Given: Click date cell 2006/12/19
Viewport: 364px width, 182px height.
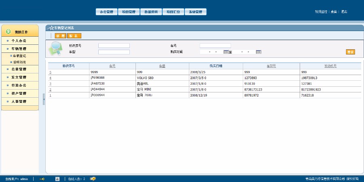Looking at the screenshot, I should pos(199,95).
